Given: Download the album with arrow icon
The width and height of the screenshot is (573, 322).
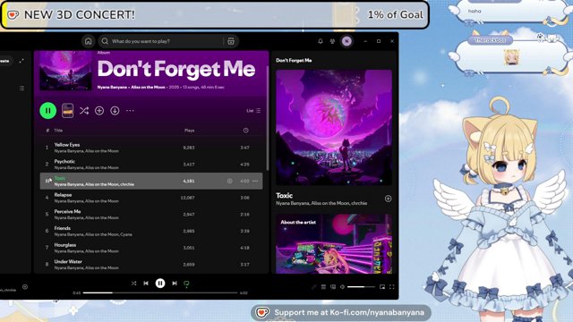Looking at the screenshot, I should click(x=115, y=111).
